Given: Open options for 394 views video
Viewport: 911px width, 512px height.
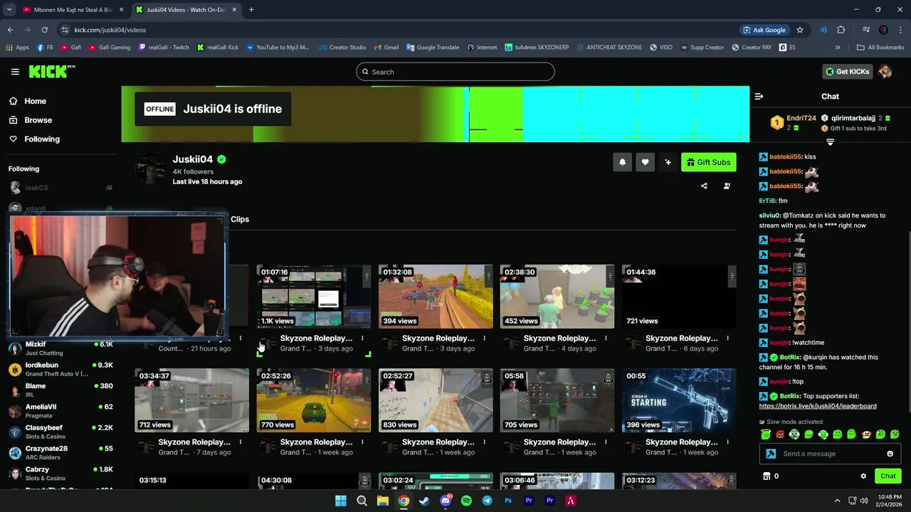Looking at the screenshot, I should [484, 338].
